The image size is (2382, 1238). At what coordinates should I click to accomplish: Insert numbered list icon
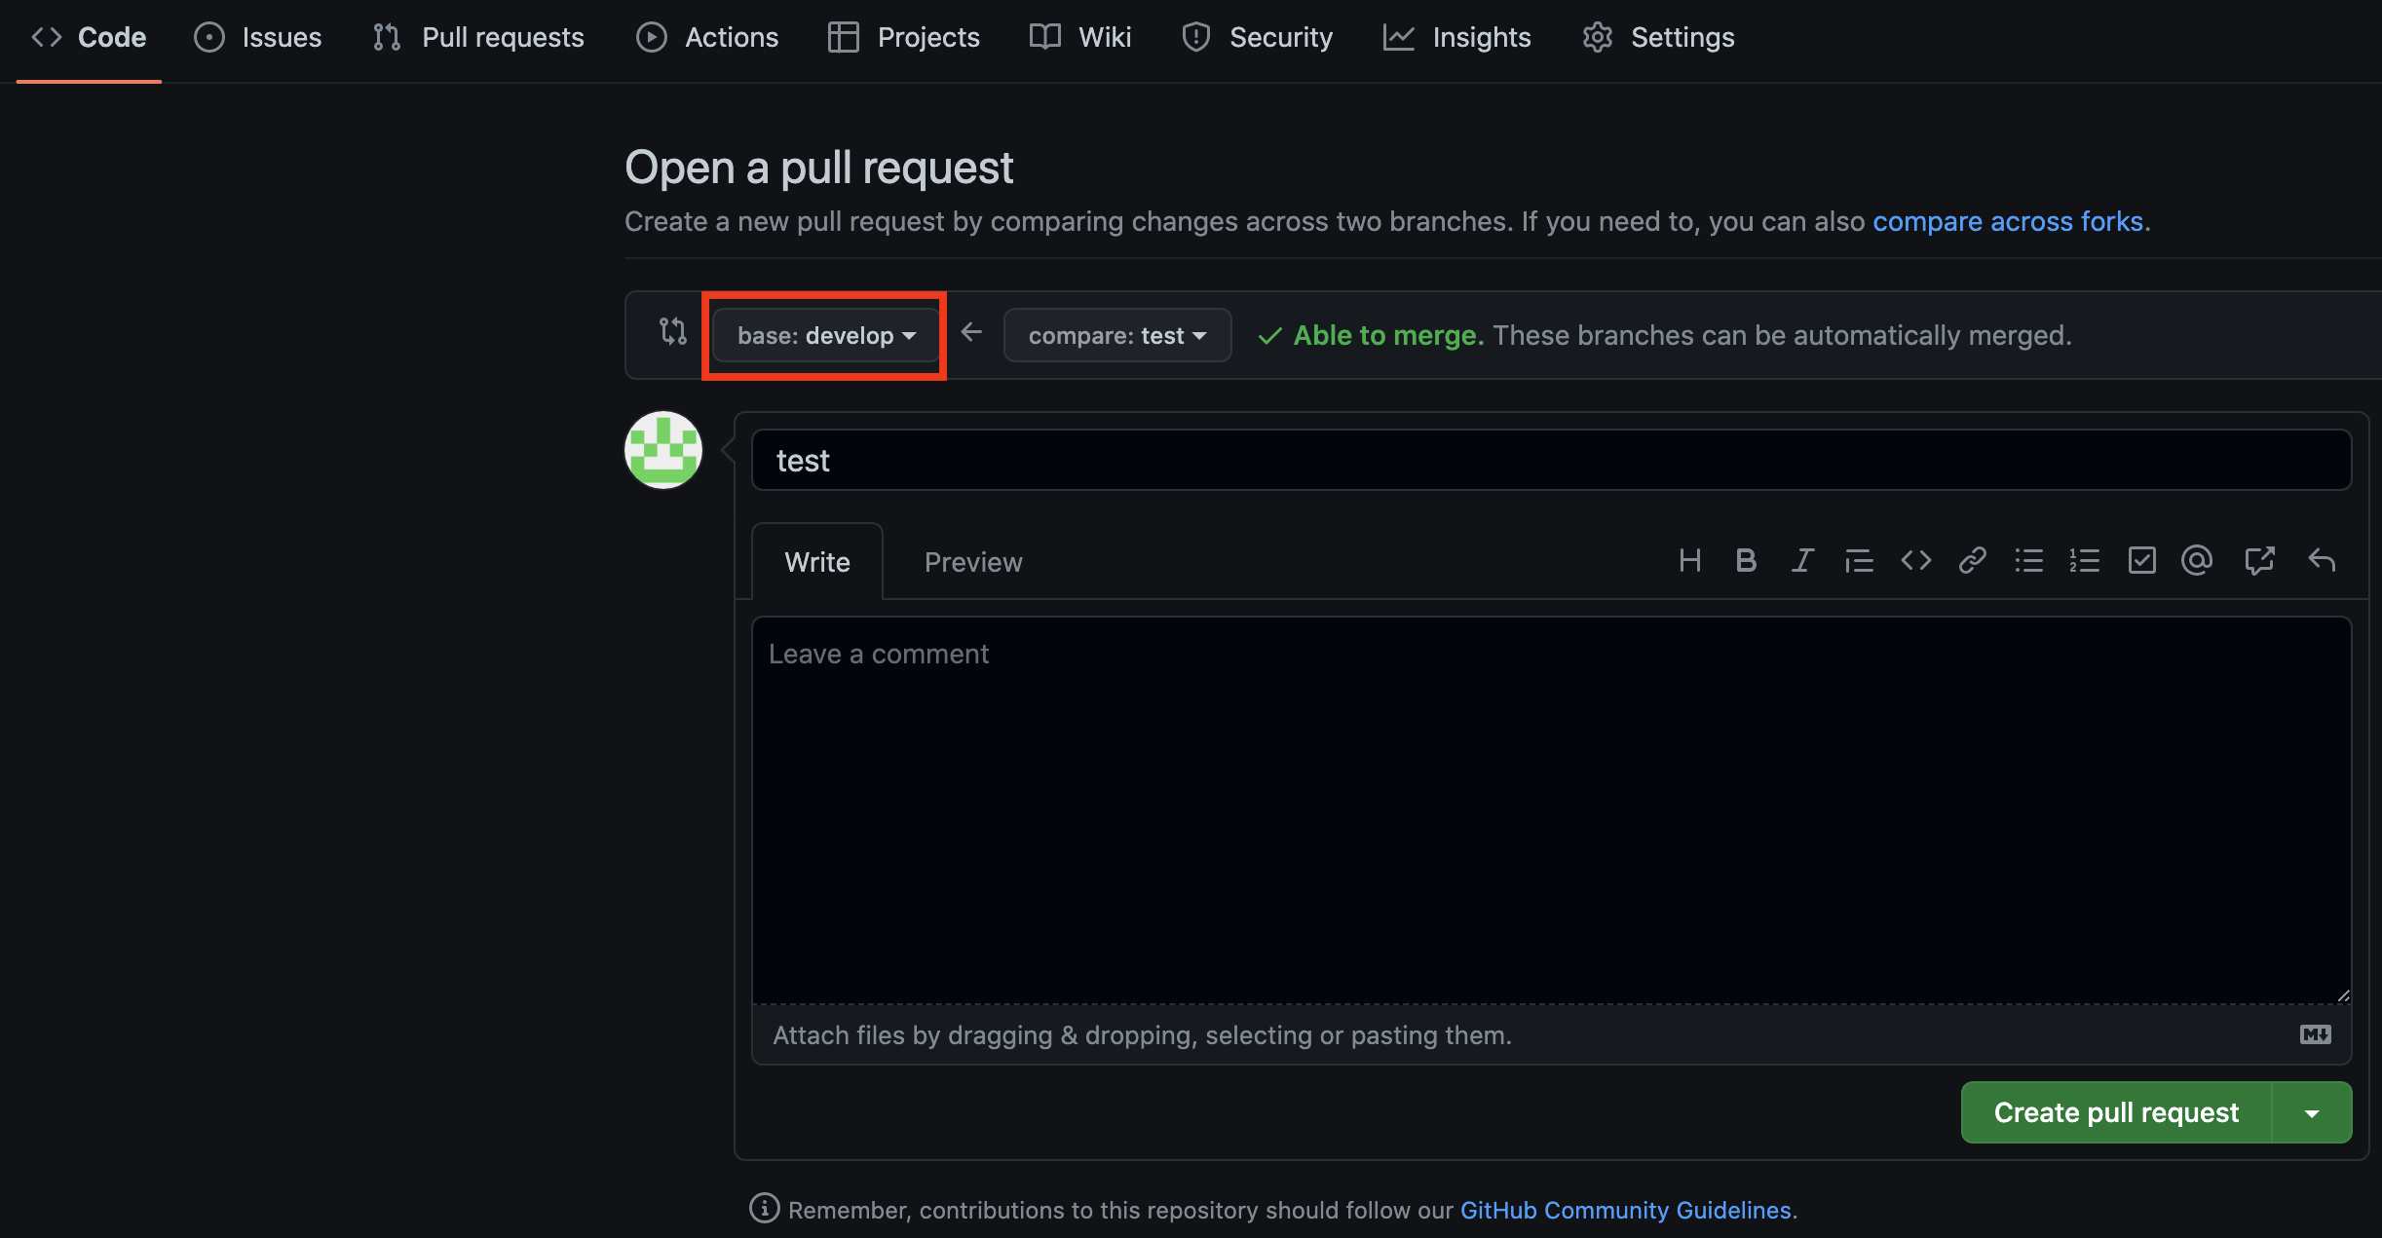click(2085, 560)
